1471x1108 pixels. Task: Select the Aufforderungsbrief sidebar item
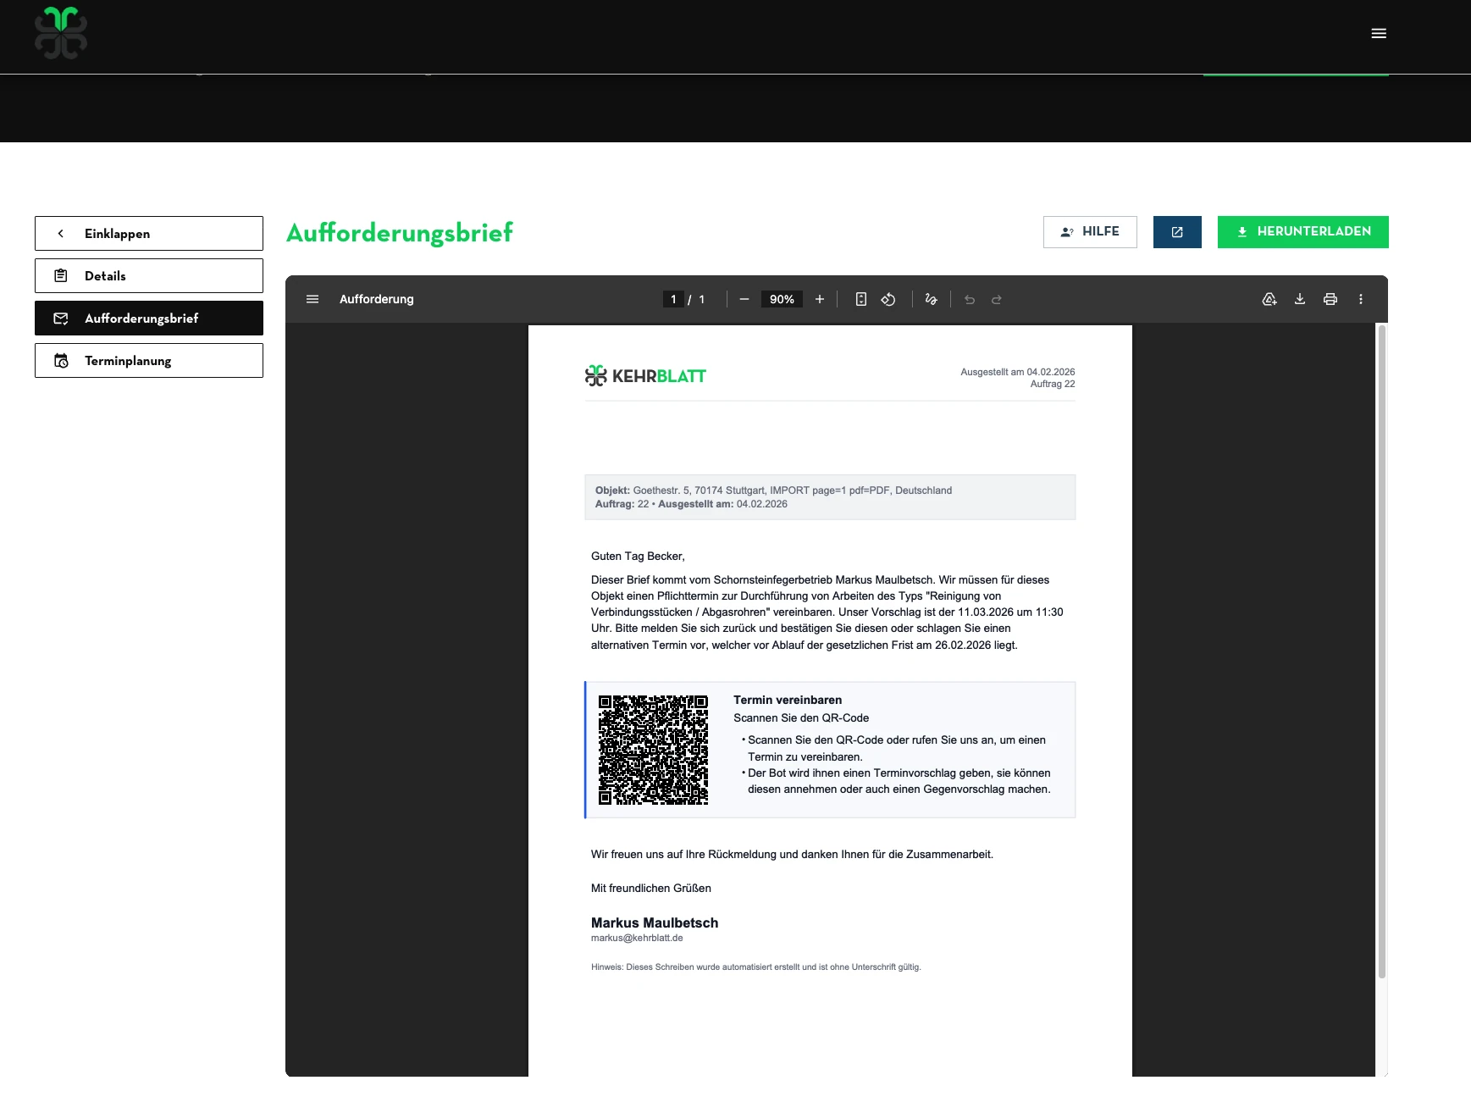click(149, 319)
